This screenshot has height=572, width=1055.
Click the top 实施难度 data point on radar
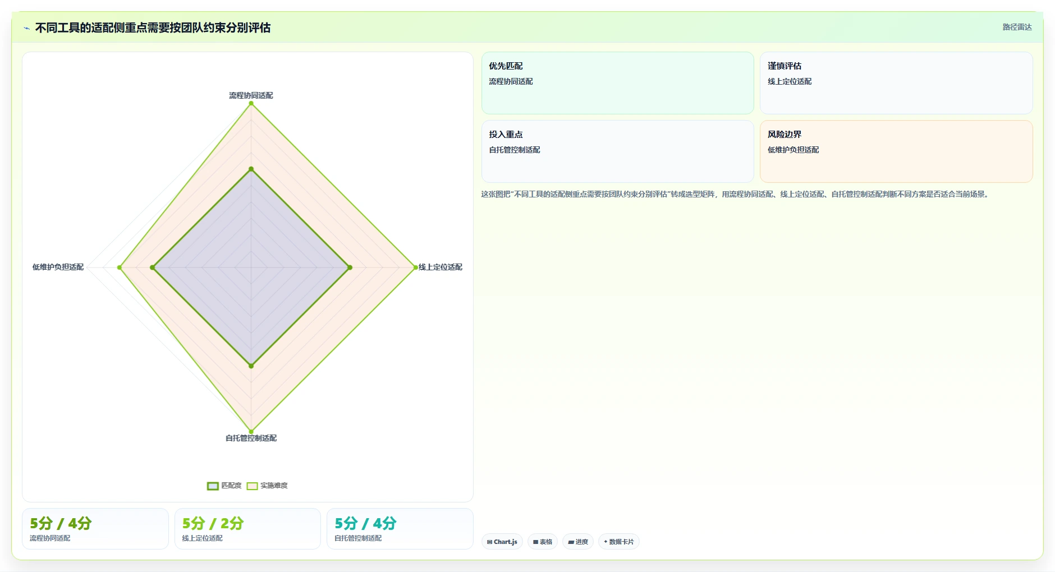(x=251, y=103)
